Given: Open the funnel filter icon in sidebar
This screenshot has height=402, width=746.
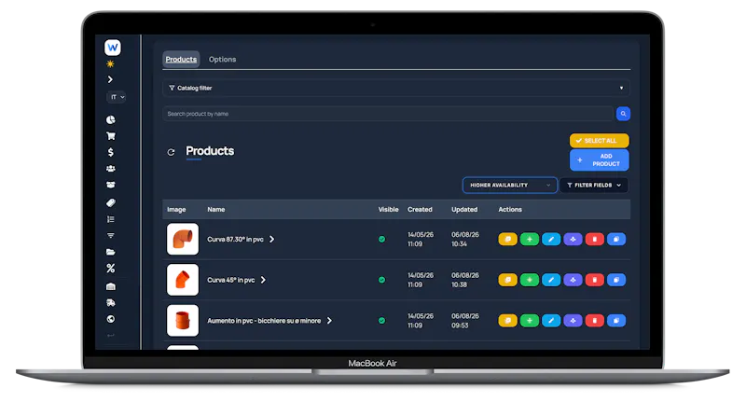Looking at the screenshot, I should (x=111, y=235).
